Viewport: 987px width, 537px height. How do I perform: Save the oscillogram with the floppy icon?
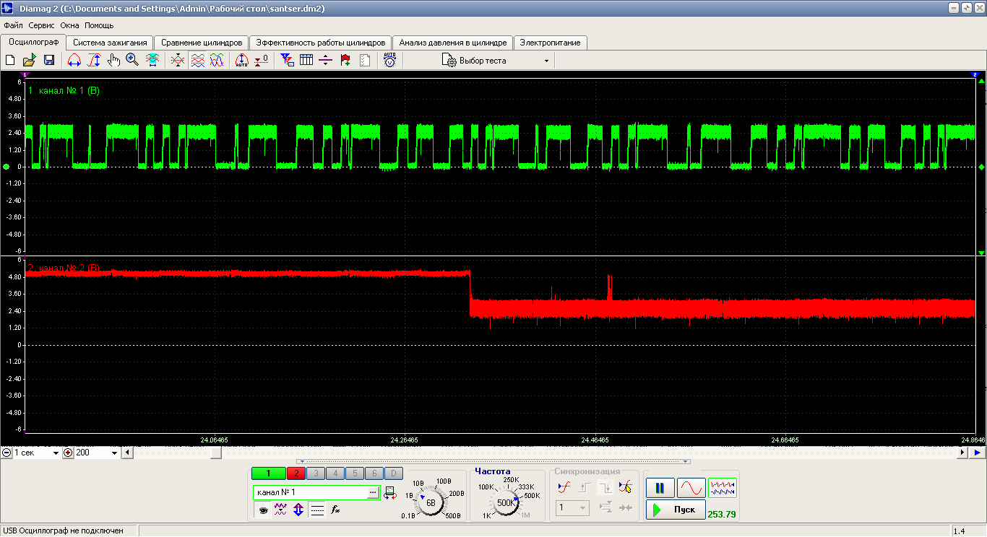pos(49,61)
